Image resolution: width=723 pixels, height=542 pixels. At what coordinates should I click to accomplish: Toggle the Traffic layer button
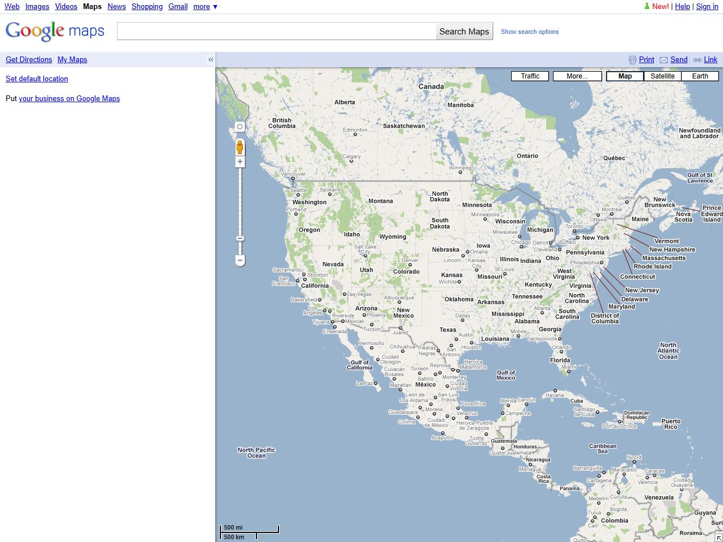click(530, 76)
